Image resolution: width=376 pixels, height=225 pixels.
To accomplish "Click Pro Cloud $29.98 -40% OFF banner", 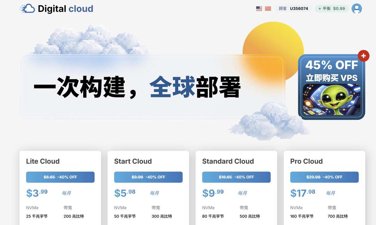I will click(x=324, y=177).
